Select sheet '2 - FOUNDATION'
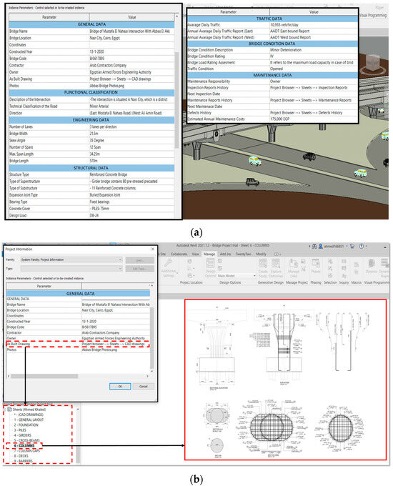The width and height of the screenshot is (393, 486). tap(26, 425)
